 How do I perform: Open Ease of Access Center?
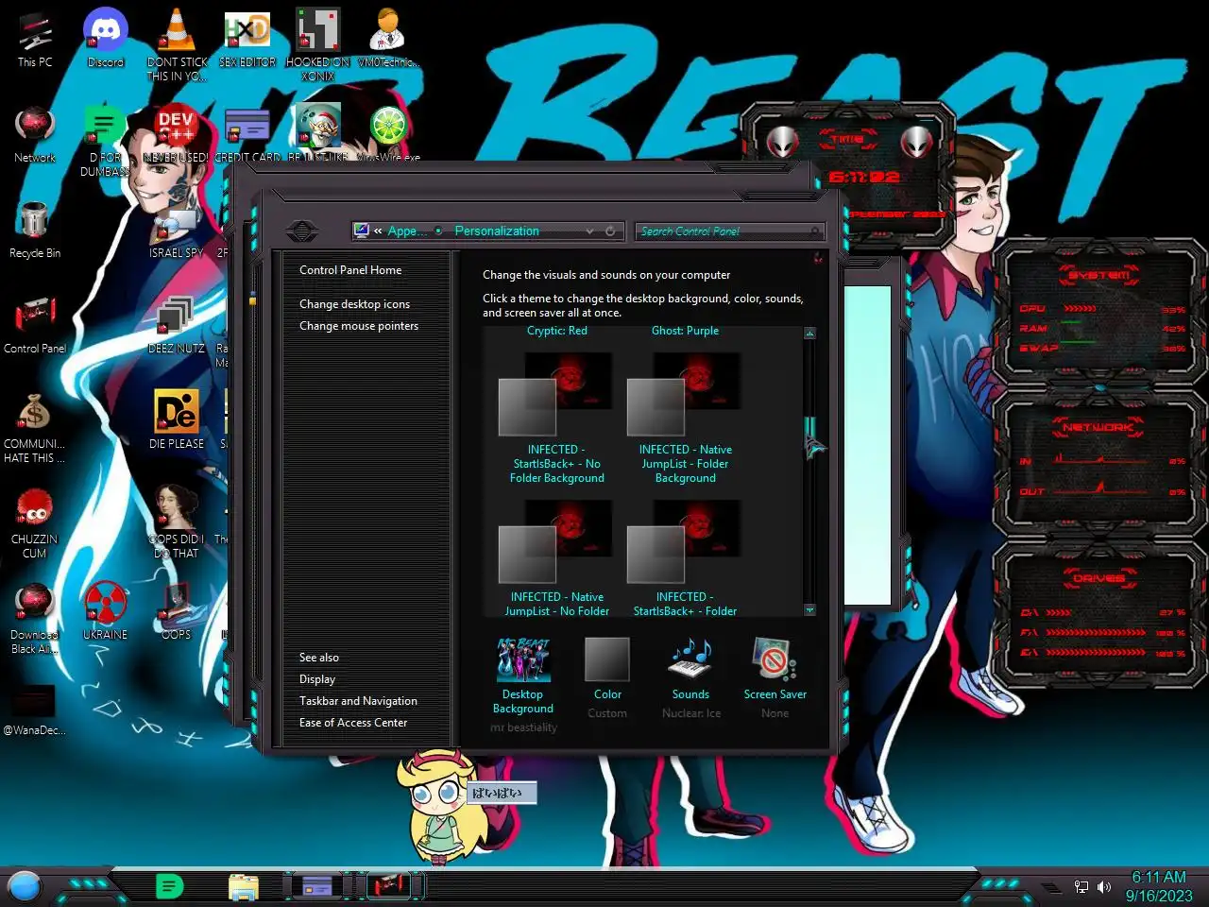(353, 723)
